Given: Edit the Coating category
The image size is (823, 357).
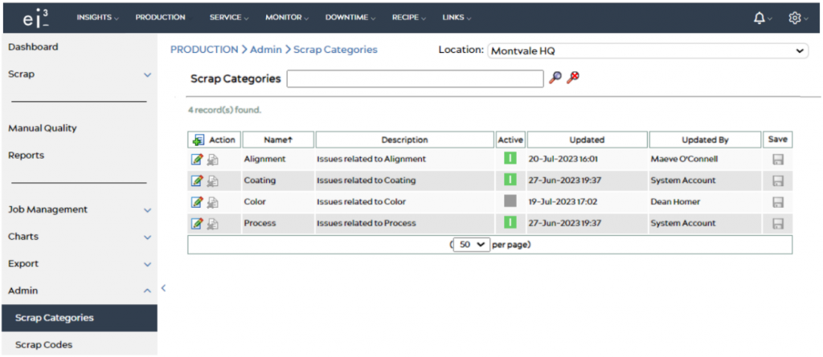Looking at the screenshot, I should (x=197, y=181).
